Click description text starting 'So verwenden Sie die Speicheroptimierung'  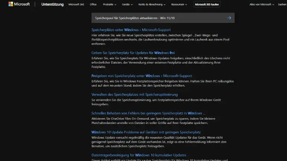pyautogui.click(x=156, y=102)
